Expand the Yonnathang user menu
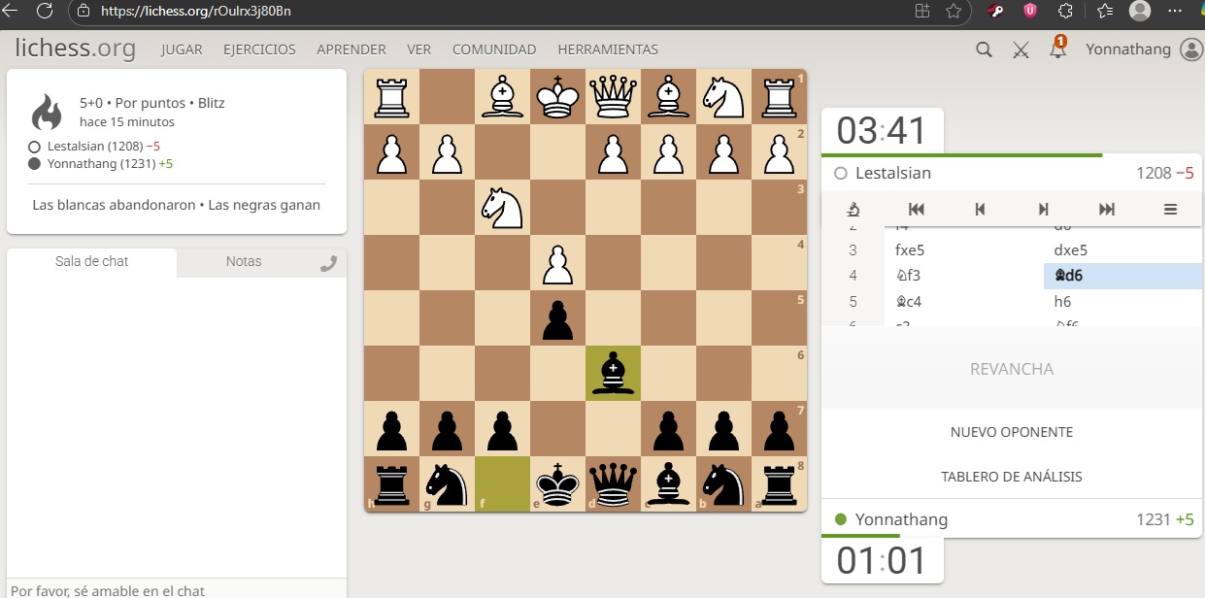Screen dimensions: 1205x598 tap(1143, 50)
